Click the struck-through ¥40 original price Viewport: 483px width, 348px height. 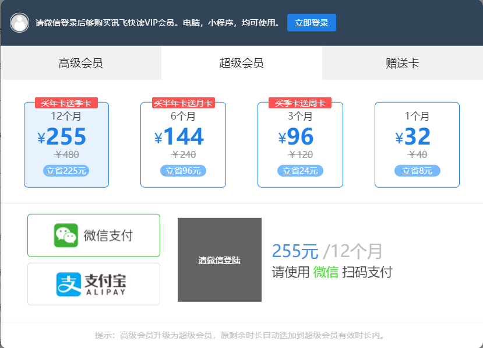pyautogui.click(x=417, y=154)
